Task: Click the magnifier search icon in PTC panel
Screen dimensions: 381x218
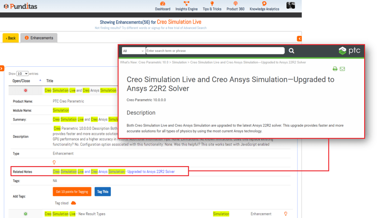Action: point(292,51)
